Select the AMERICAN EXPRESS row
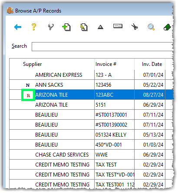This screenshot has height=193, width=178. [x=92, y=75]
